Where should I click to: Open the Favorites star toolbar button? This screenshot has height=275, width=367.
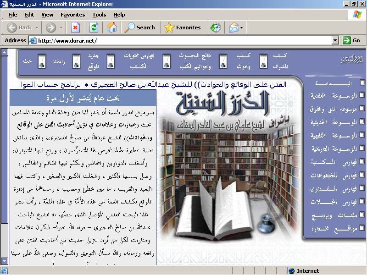click(x=183, y=27)
